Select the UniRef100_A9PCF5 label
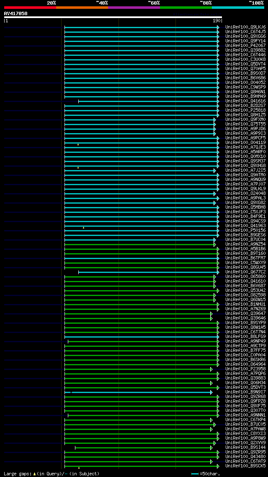The height and width of the screenshot is (477, 268). click(x=245, y=138)
